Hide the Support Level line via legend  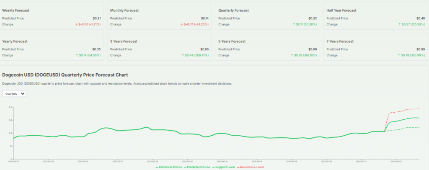(224, 167)
